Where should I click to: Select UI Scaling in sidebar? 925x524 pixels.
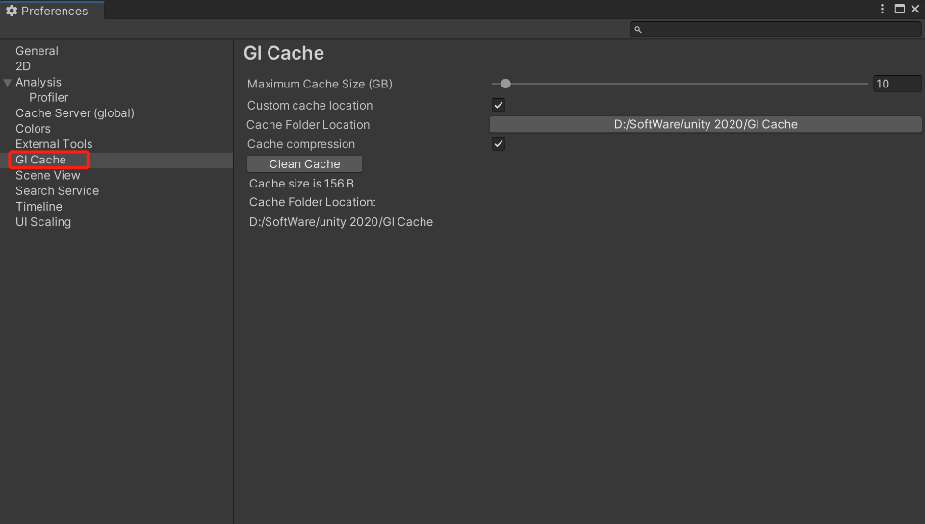pos(43,222)
